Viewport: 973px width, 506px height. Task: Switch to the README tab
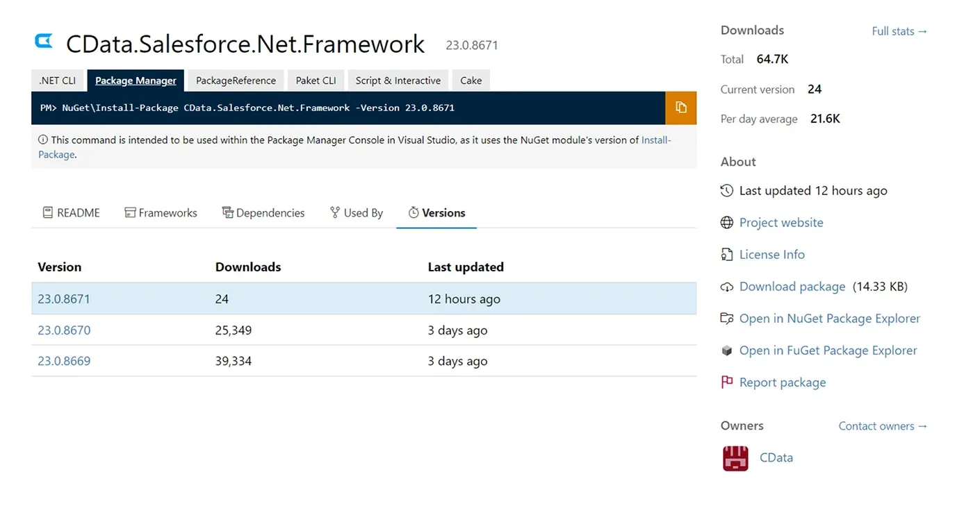point(70,212)
